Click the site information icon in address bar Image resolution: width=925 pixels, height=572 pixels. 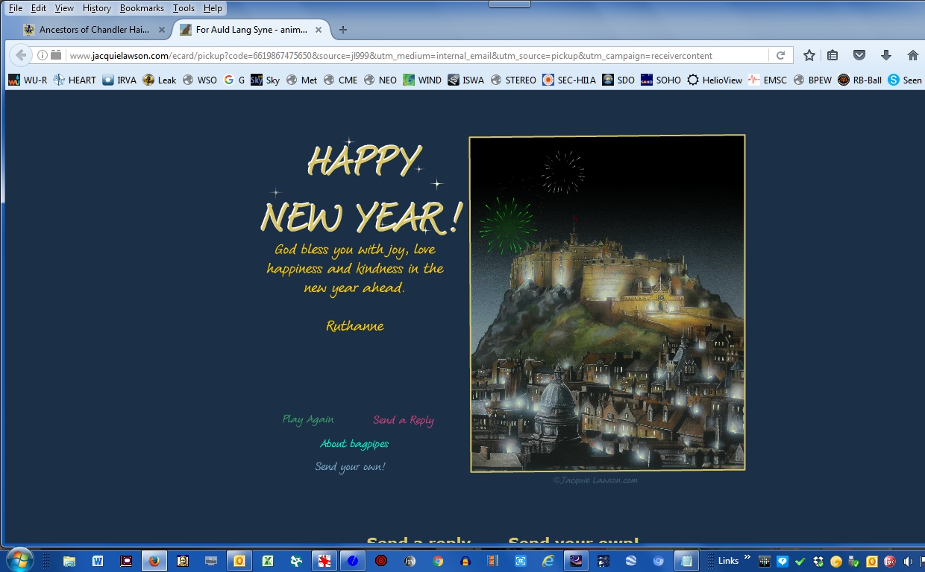43,55
